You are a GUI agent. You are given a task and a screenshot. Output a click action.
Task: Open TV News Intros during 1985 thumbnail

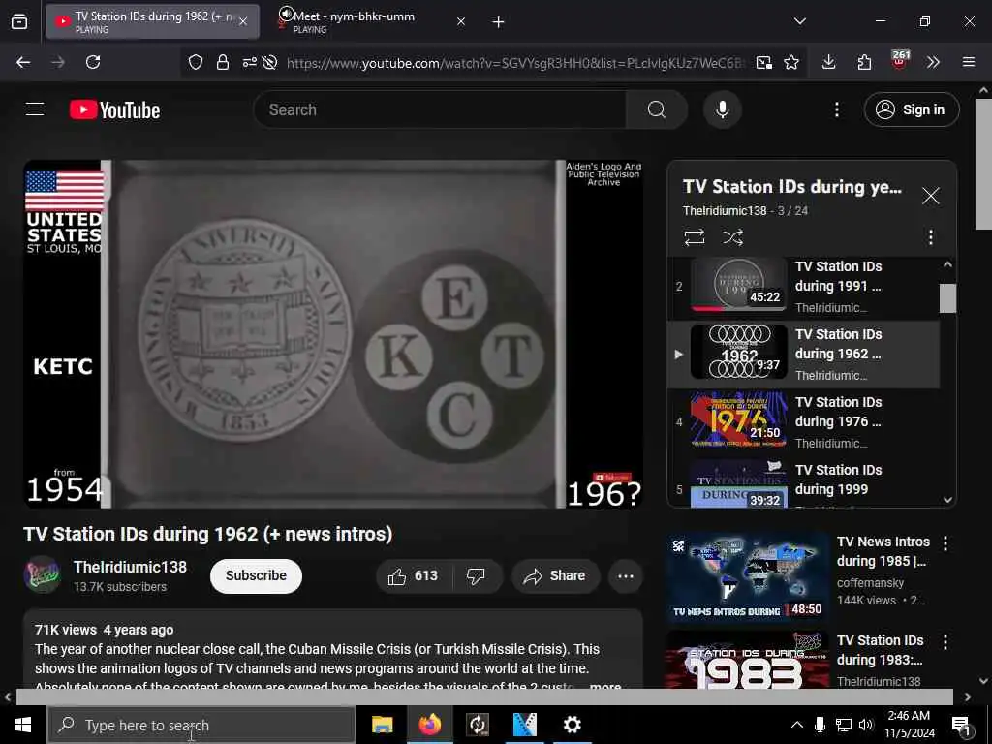point(747,576)
